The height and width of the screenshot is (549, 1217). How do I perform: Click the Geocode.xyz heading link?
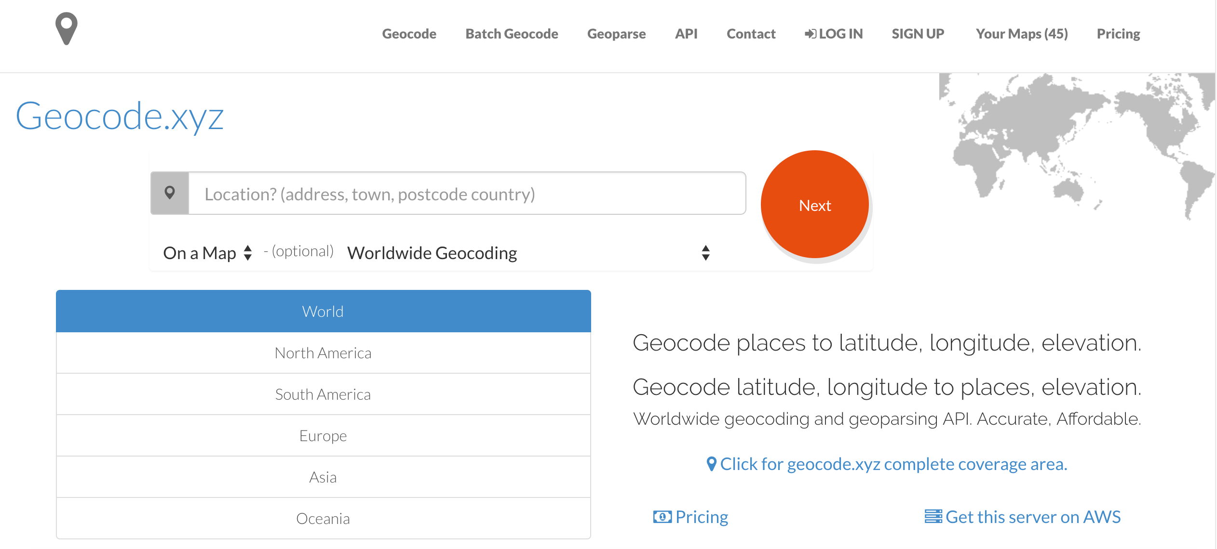(x=120, y=116)
